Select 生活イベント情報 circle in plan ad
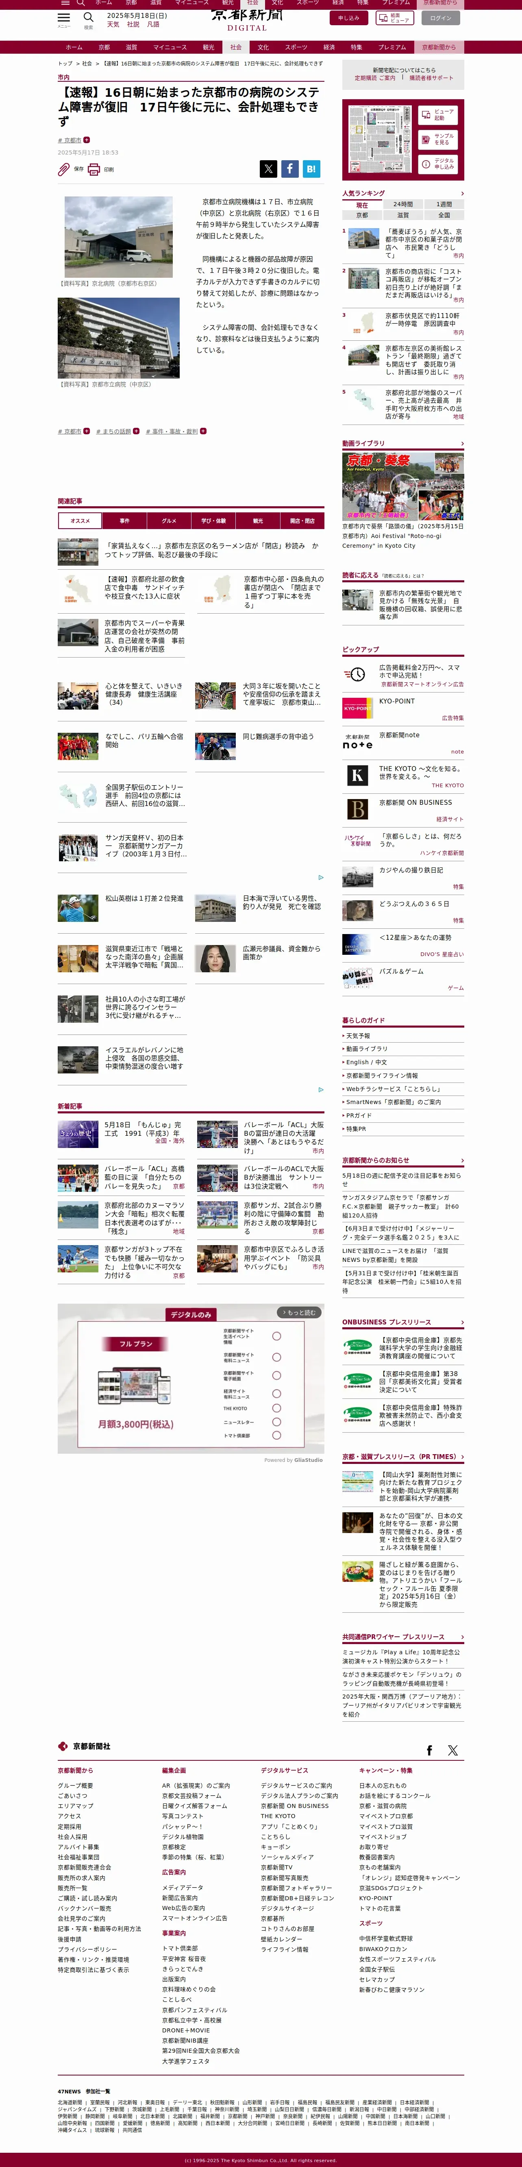Image resolution: width=522 pixels, height=2167 pixels. (x=276, y=1335)
